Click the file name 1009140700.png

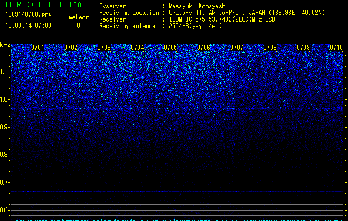coord(29,14)
